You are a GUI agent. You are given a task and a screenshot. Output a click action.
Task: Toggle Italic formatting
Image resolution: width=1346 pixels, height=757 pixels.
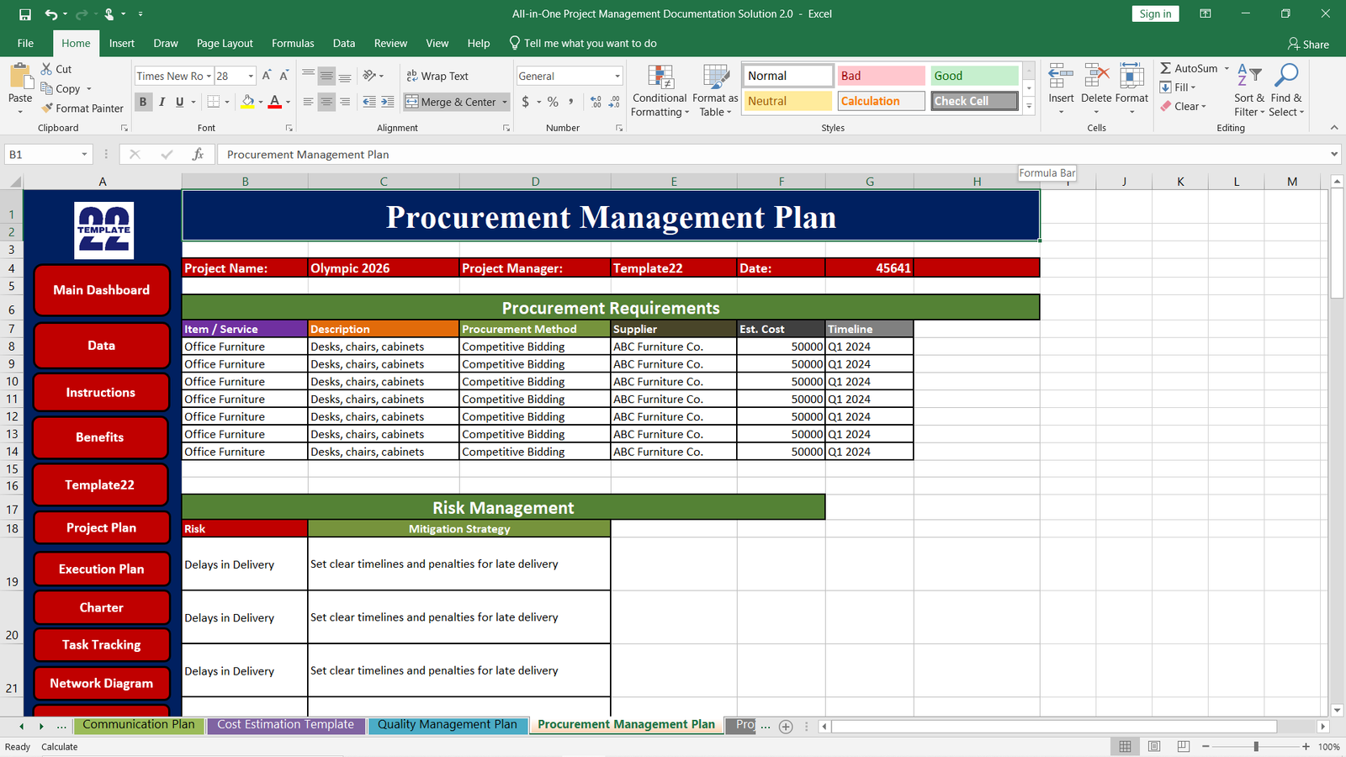coord(162,102)
